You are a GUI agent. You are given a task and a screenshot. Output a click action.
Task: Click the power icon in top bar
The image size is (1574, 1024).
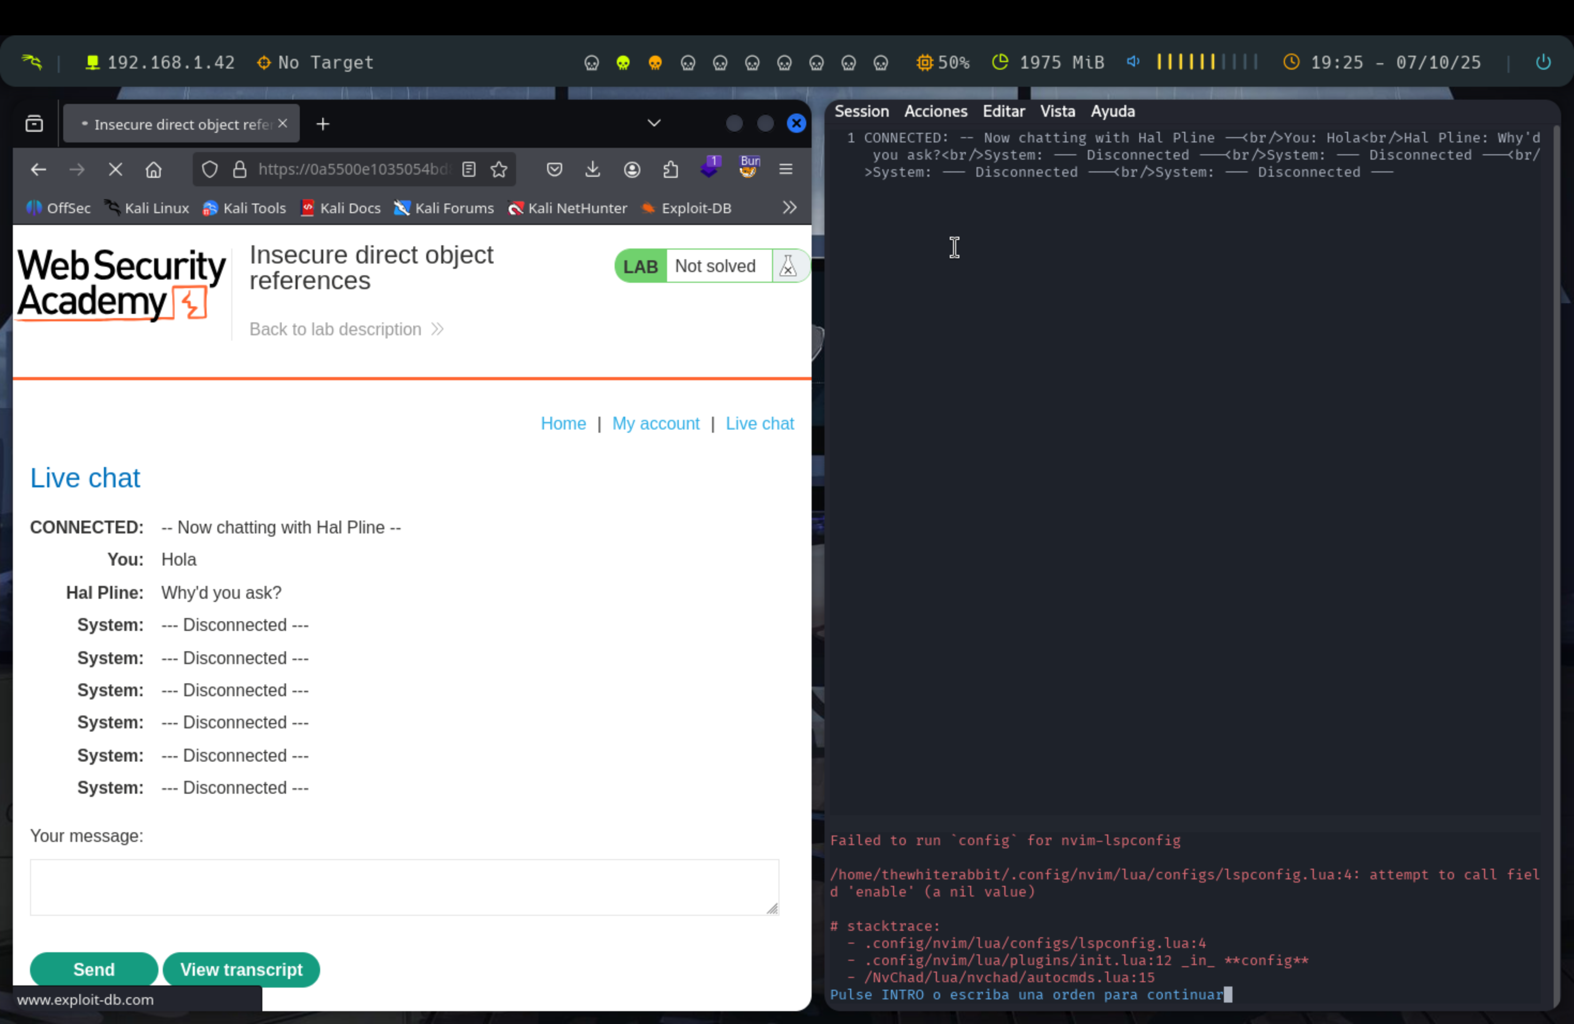[x=1542, y=62]
